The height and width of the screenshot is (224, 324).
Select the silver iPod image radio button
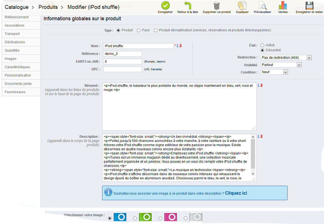coord(186,218)
